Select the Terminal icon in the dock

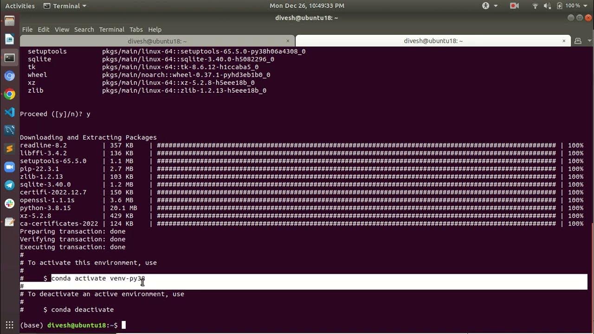(9, 58)
